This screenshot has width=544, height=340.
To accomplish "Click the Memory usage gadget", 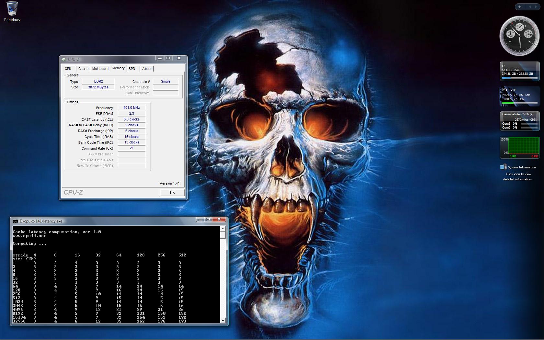I will [519, 96].
